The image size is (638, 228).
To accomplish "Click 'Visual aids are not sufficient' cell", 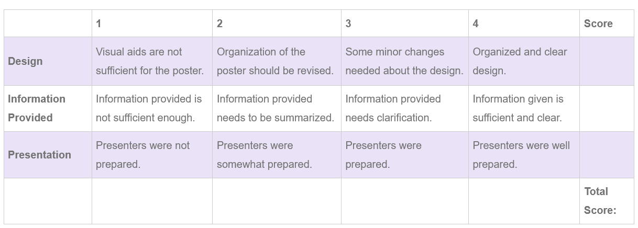I will [152, 61].
